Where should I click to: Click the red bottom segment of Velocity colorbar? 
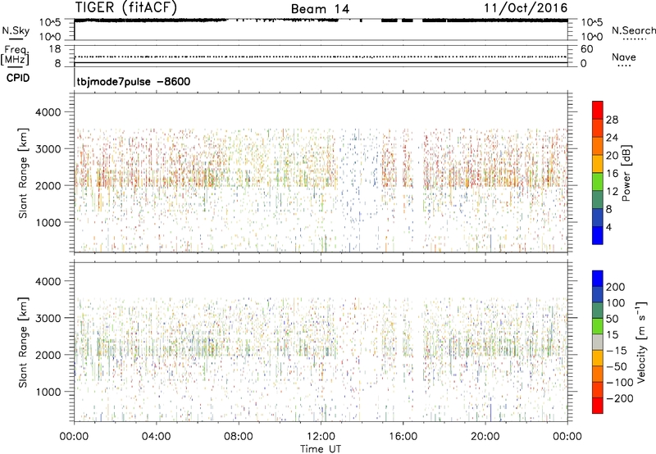(598, 406)
